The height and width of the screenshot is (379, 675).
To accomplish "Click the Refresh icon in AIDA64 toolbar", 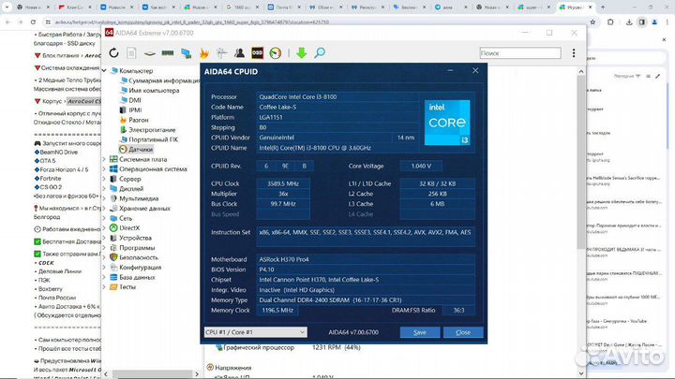I will [x=114, y=52].
